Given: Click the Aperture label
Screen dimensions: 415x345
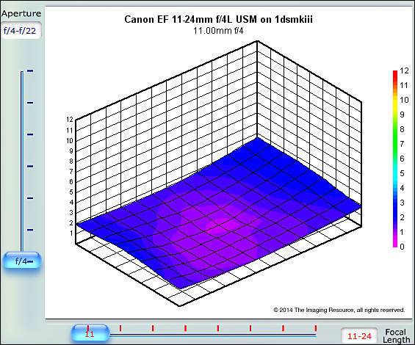Looking at the screenshot, I should (21, 13).
